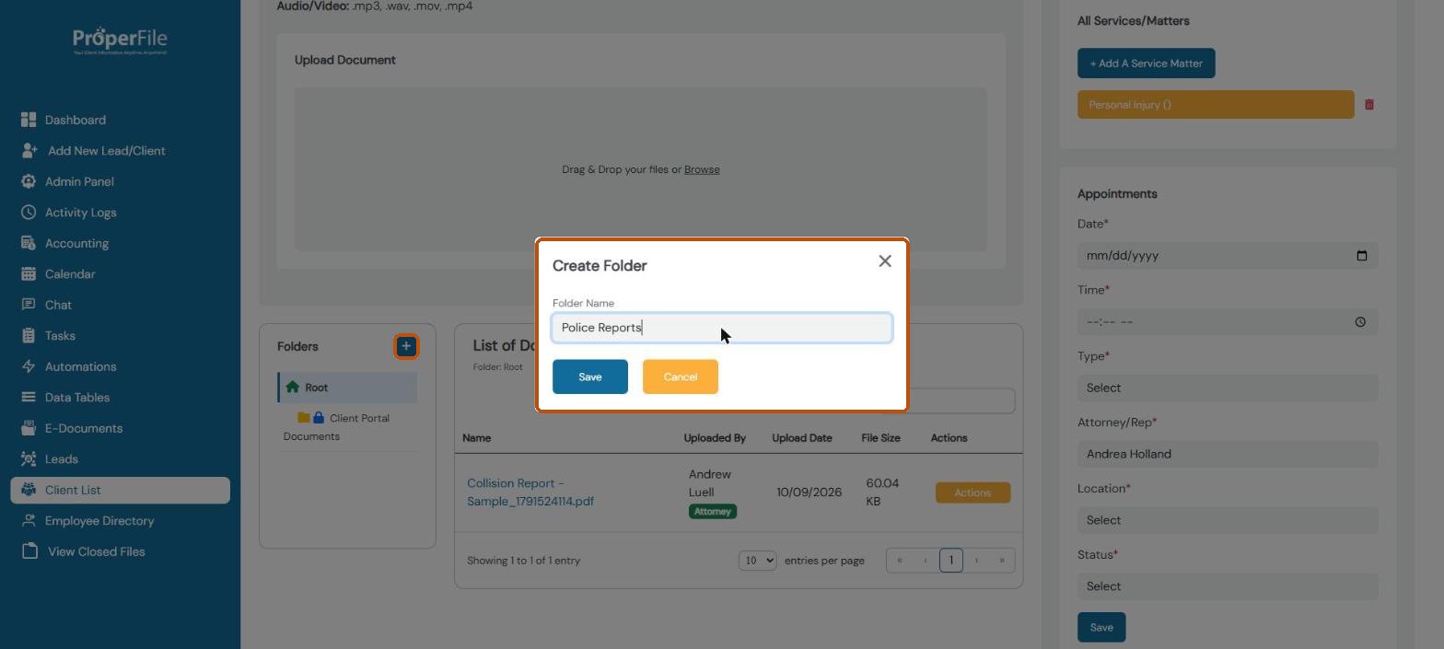This screenshot has width=1444, height=649.
Task: Expand the appointment Type dropdown
Action: click(x=1228, y=388)
